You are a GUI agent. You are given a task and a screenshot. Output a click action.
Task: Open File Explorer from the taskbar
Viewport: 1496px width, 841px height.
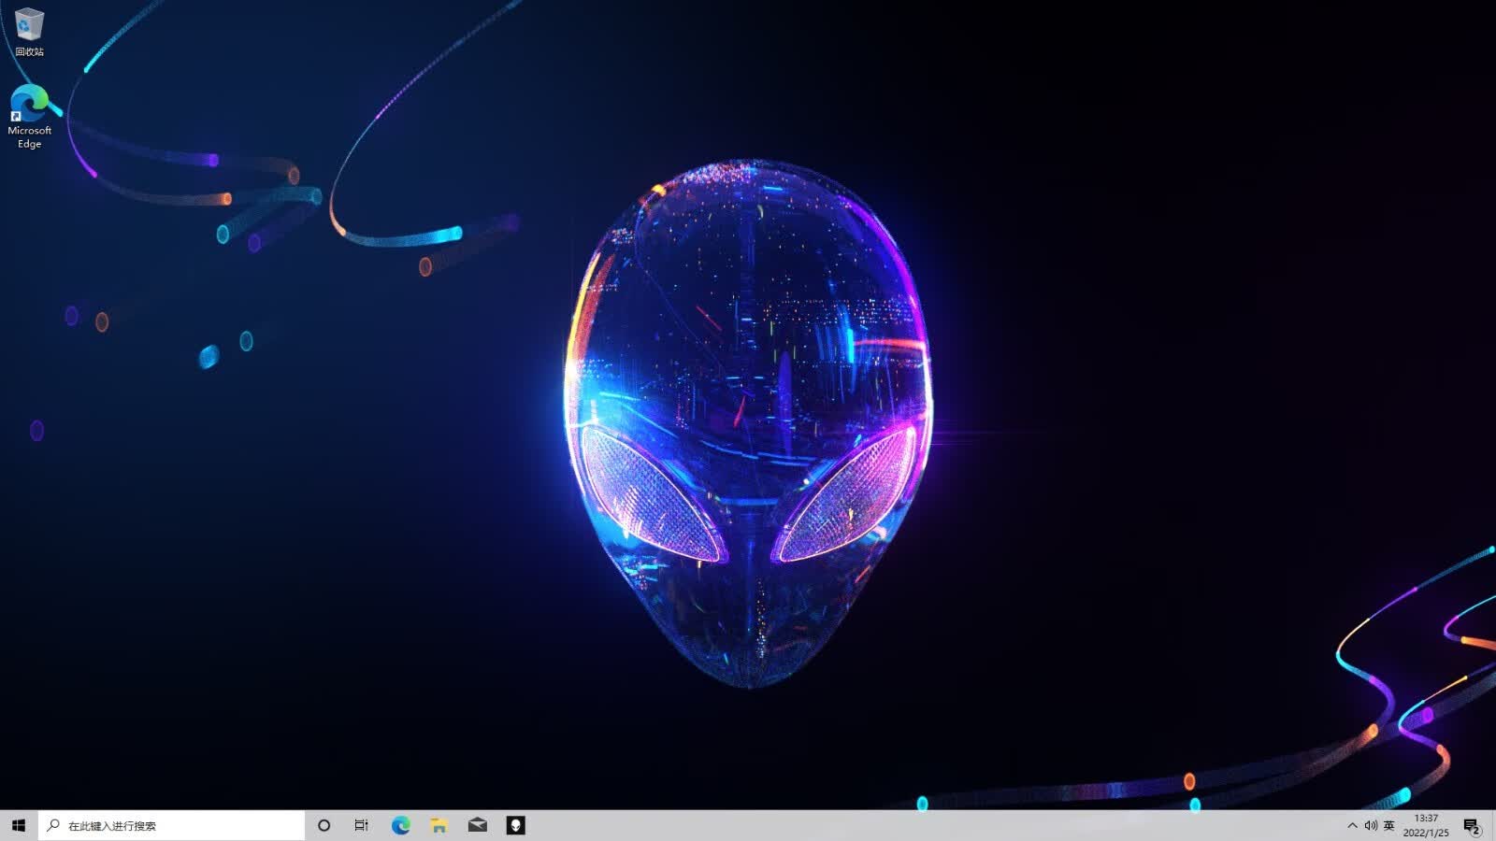click(x=439, y=825)
